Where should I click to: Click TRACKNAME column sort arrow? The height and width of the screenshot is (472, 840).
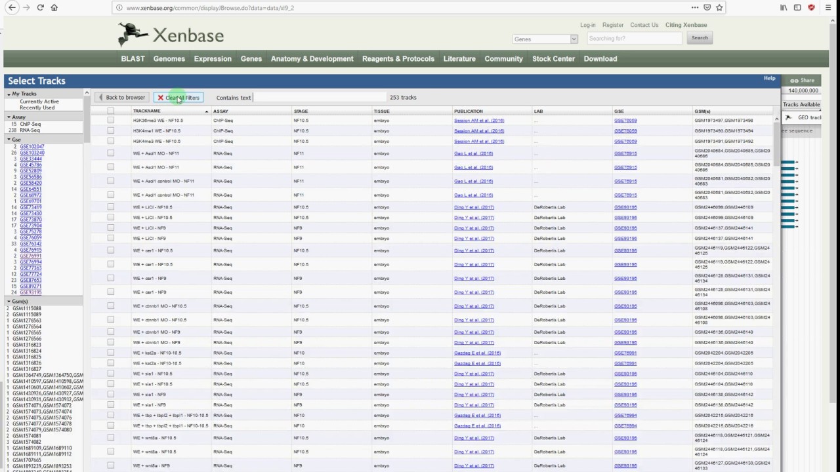pos(206,111)
